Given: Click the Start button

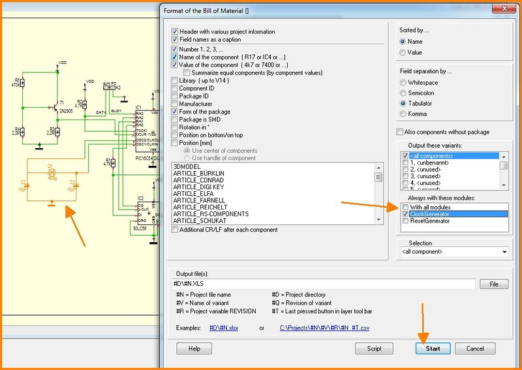Looking at the screenshot, I should 433,348.
